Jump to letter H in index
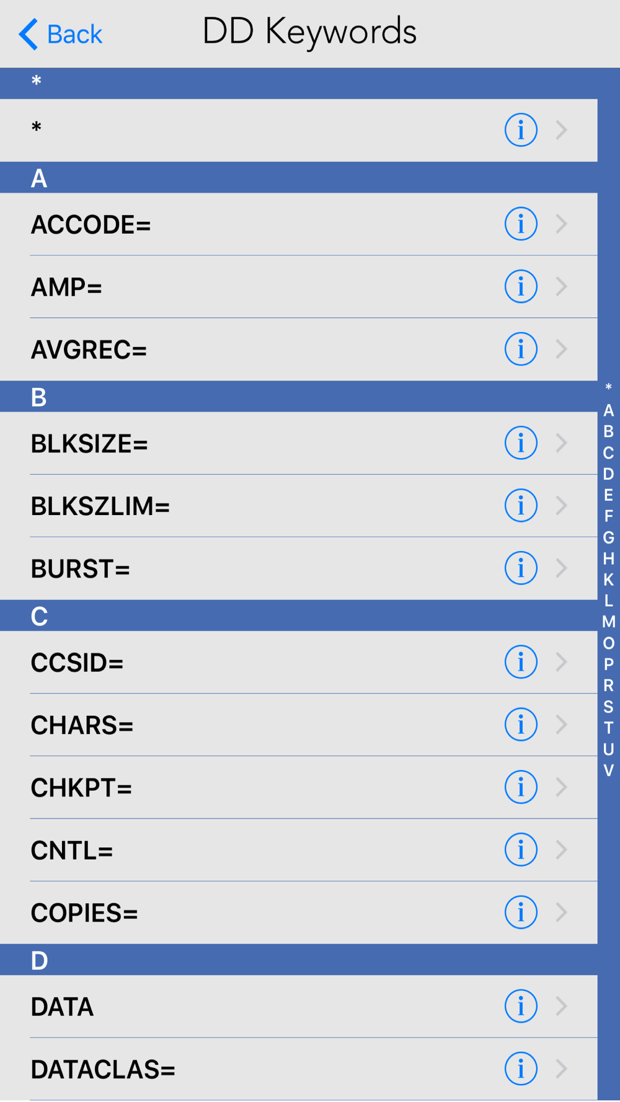The width and height of the screenshot is (620, 1102). click(608, 558)
